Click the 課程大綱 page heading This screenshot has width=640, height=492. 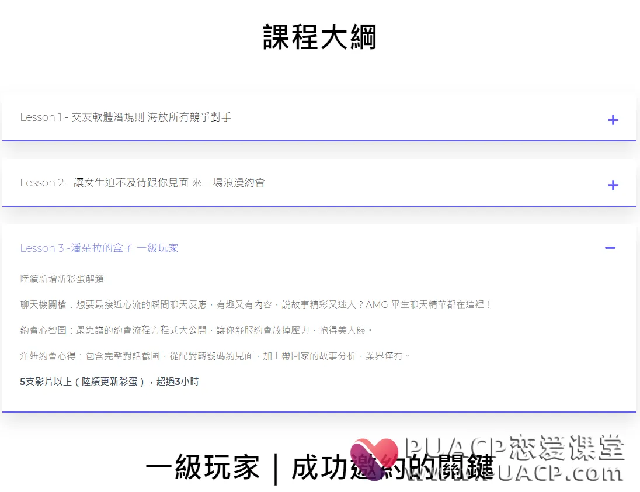(x=319, y=37)
